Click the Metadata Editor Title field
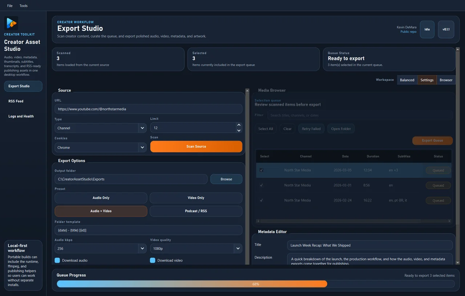This screenshot has width=465, height=296. click(370, 245)
